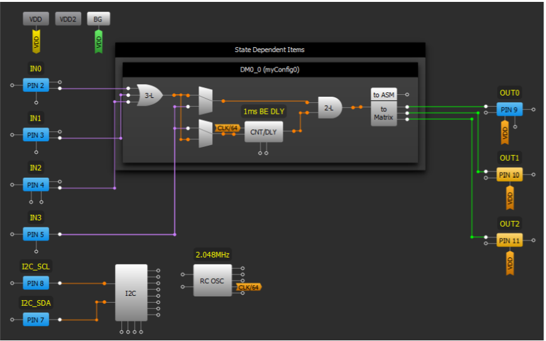Click orange VDD tag under PIN 10

(510, 198)
